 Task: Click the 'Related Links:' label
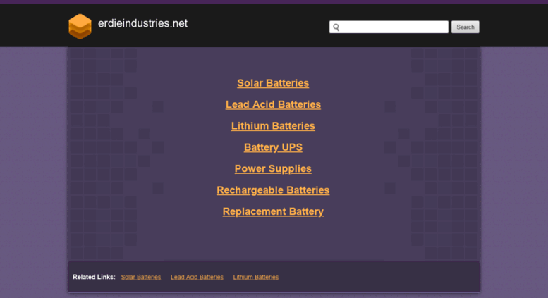[x=94, y=277]
